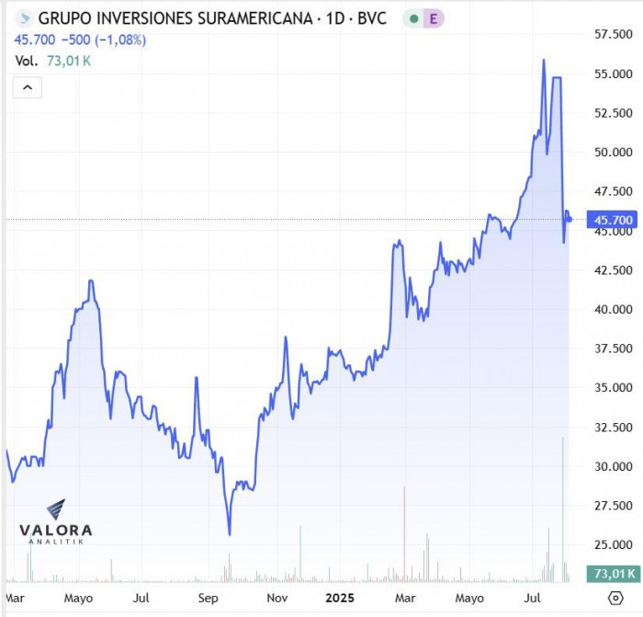
Task: Click the Grupo Sura symbol logo icon
Action: (x=24, y=18)
